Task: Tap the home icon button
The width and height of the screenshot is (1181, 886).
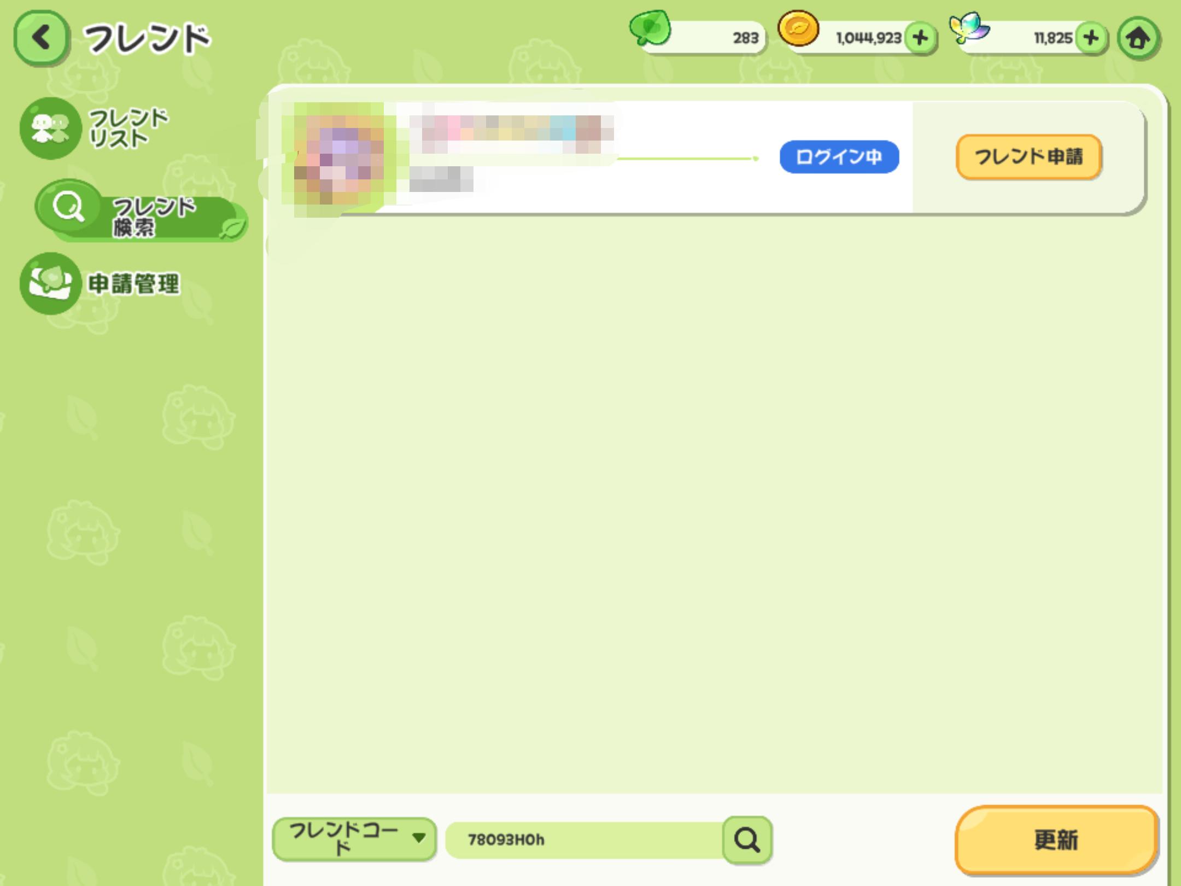Action: click(x=1138, y=38)
